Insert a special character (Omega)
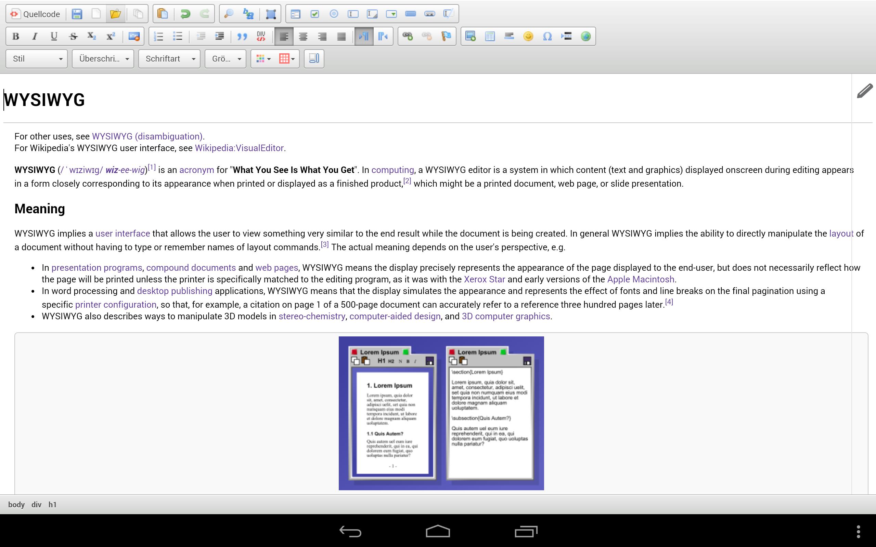Image resolution: width=876 pixels, height=547 pixels. [x=546, y=36]
